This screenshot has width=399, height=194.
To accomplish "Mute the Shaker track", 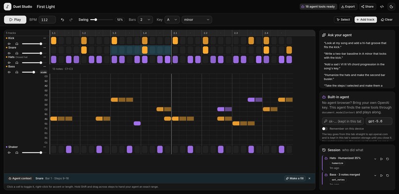I will [x=9, y=153].
